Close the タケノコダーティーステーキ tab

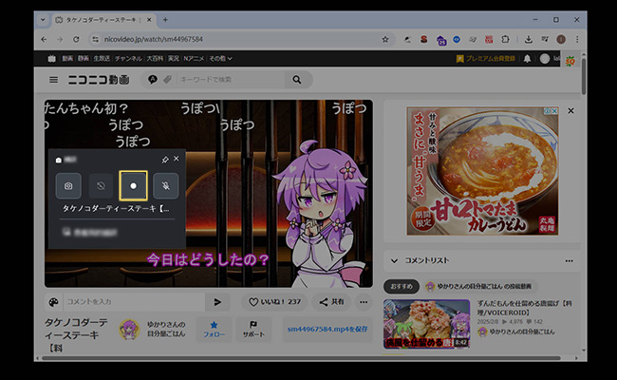(x=149, y=20)
